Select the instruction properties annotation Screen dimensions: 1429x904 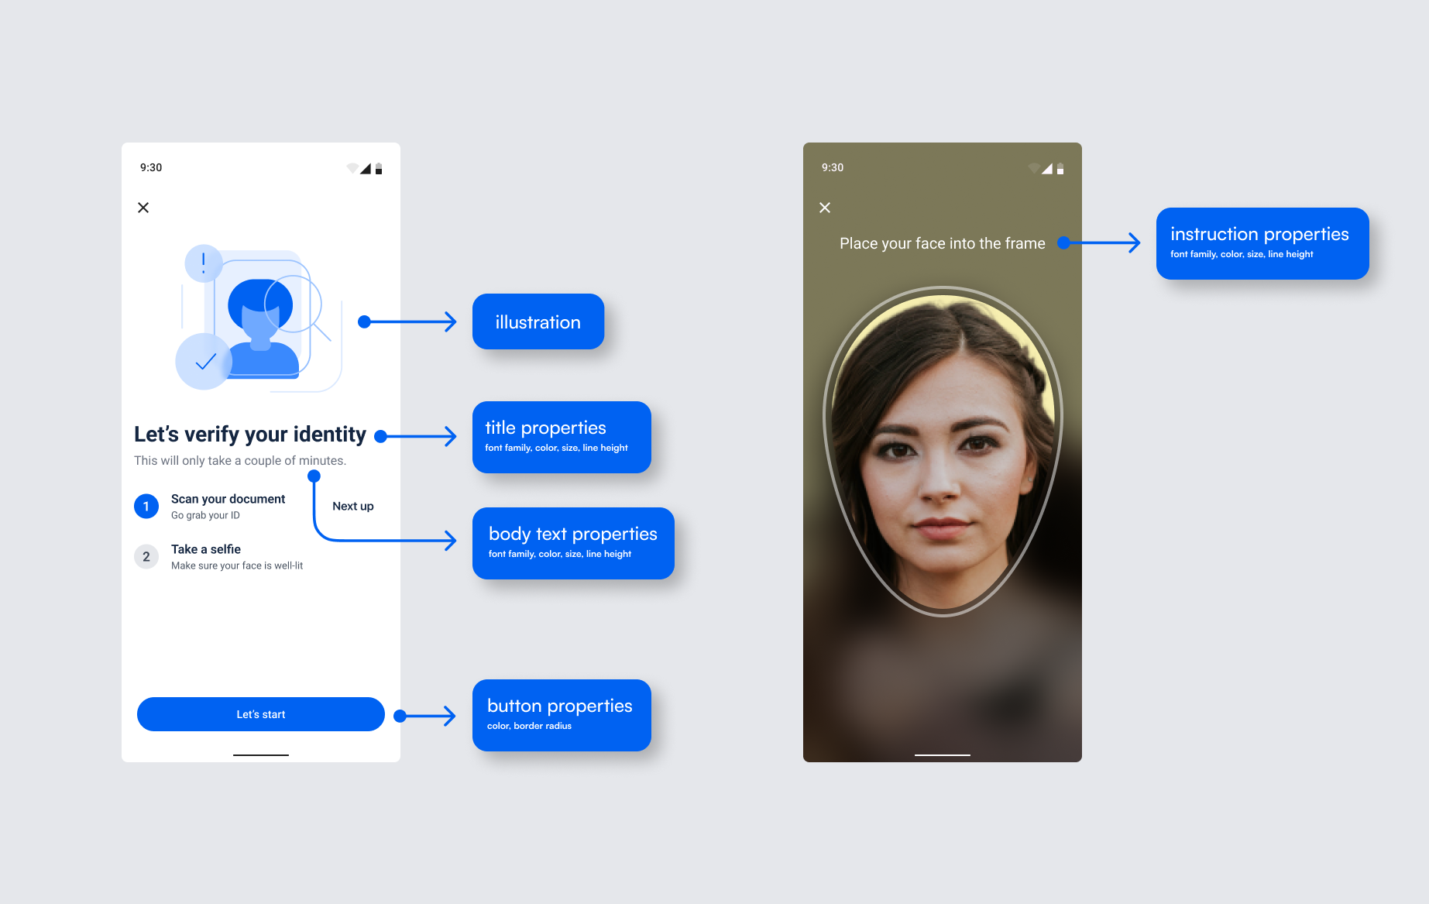click(1262, 243)
